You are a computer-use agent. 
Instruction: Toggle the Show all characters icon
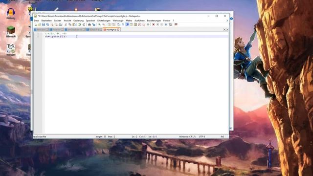[x=123, y=24]
